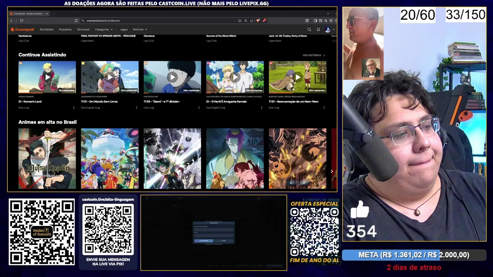Play E1 - Noman's Land episode thumbnail
This screenshot has width=493, height=277.
[47, 77]
